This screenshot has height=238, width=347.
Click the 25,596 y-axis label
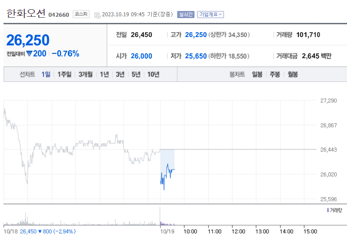(328, 199)
